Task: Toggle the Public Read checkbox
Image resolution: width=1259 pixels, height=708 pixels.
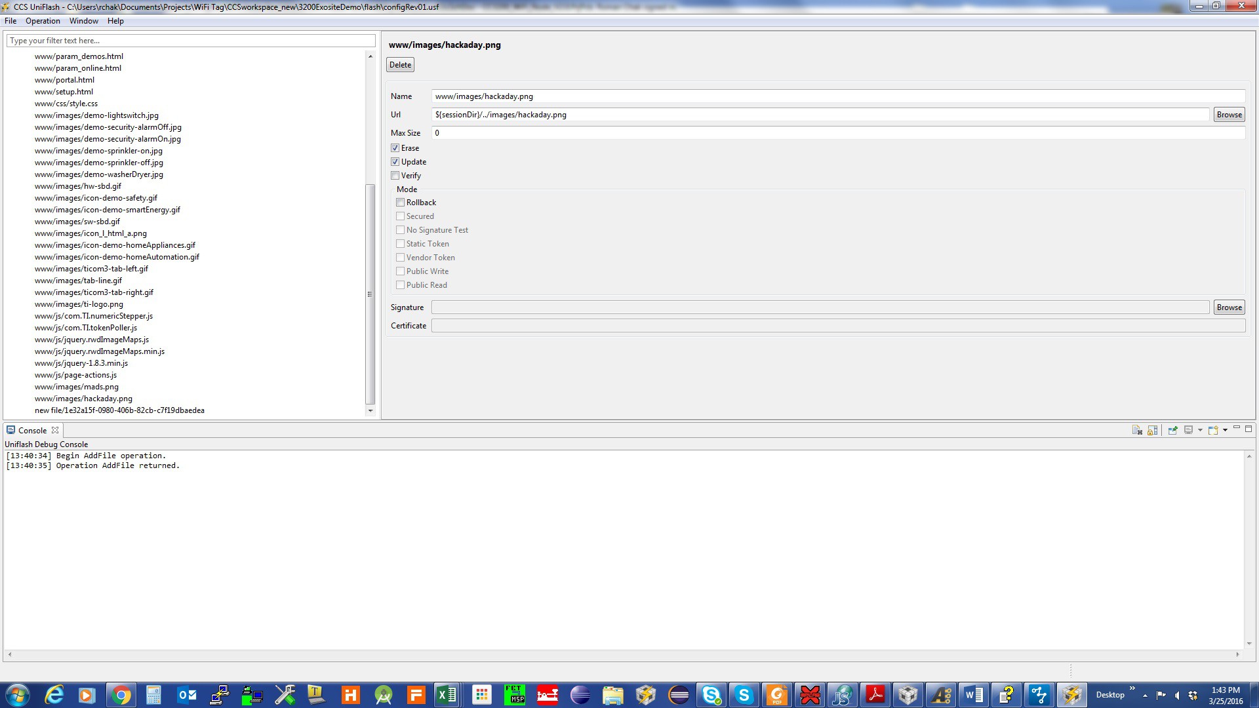Action: pos(400,285)
